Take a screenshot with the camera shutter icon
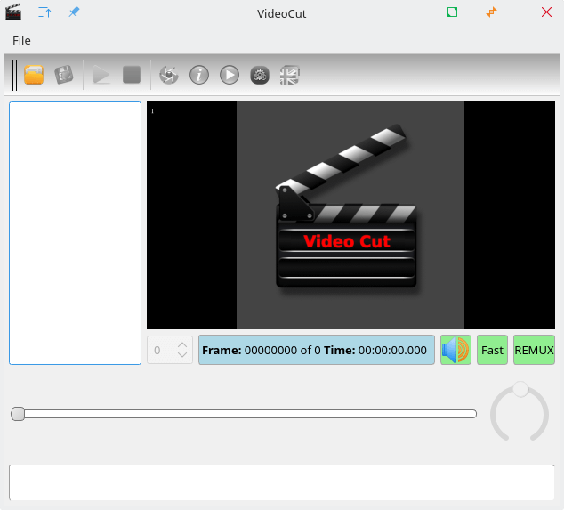Screen dimensions: 564x510 (x=169, y=75)
